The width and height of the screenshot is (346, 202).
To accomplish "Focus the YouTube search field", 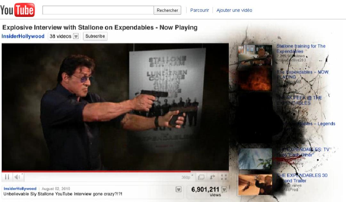I will pos(98,10).
